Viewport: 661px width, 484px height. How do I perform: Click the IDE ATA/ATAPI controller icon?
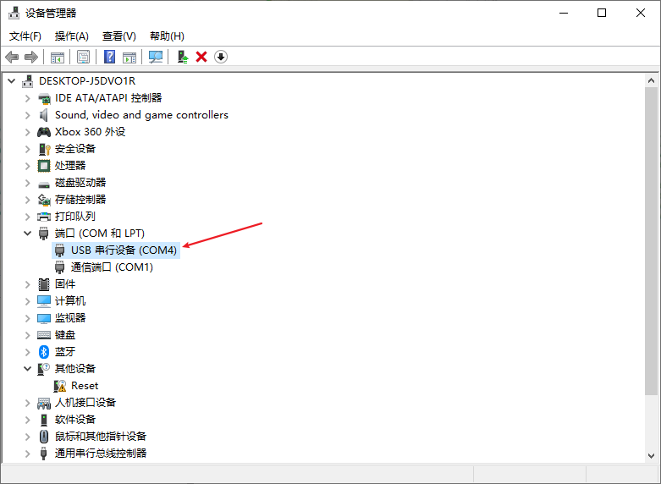[44, 98]
